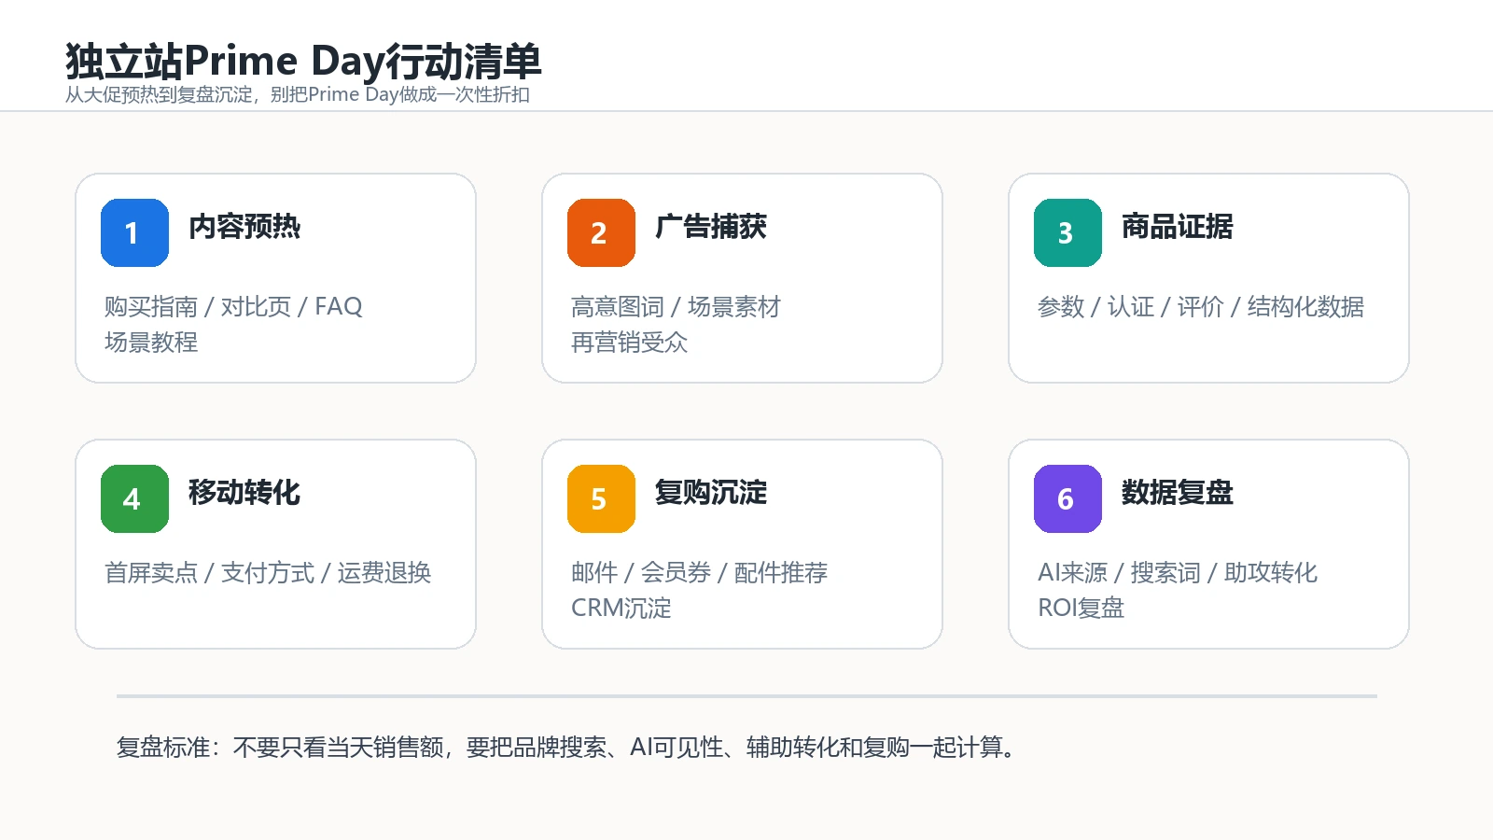The width and height of the screenshot is (1493, 840).
Task: Click the line 购买指南 / 对比页 / FAQ
Action: 233,307
